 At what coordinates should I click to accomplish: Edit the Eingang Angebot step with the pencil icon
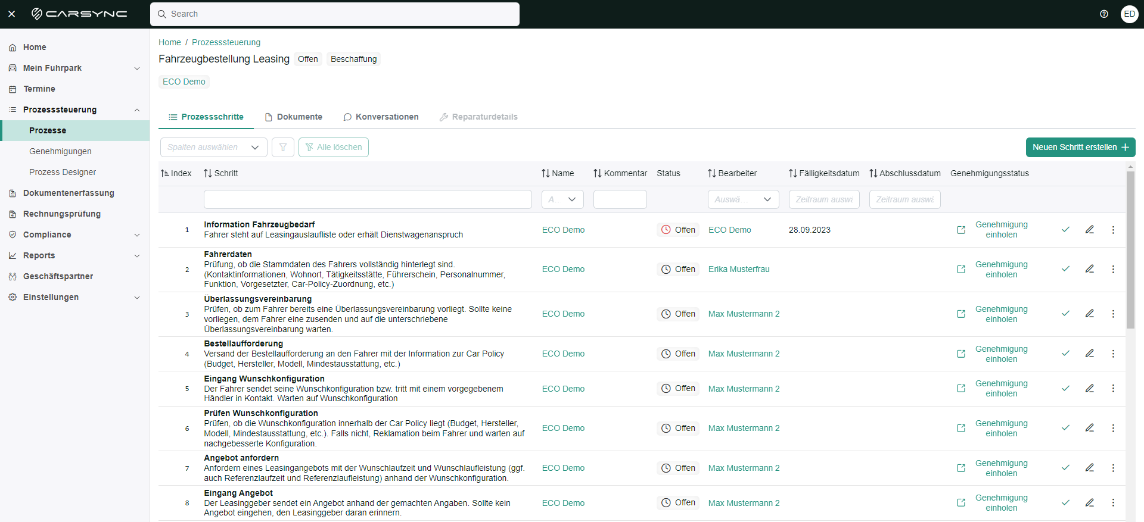[x=1089, y=502]
